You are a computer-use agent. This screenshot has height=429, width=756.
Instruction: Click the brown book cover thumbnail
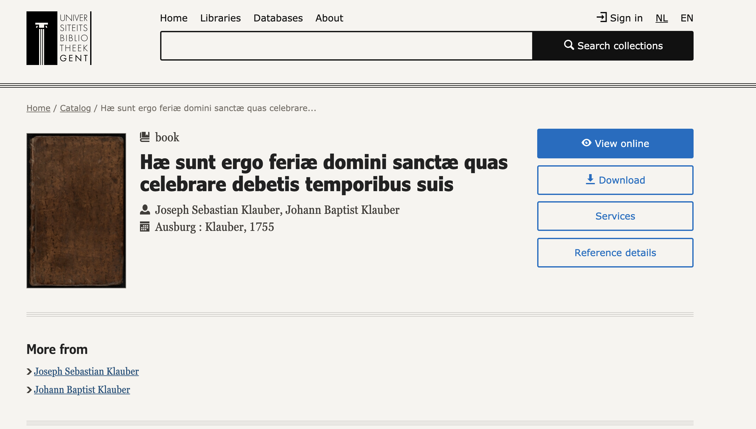[76, 210]
